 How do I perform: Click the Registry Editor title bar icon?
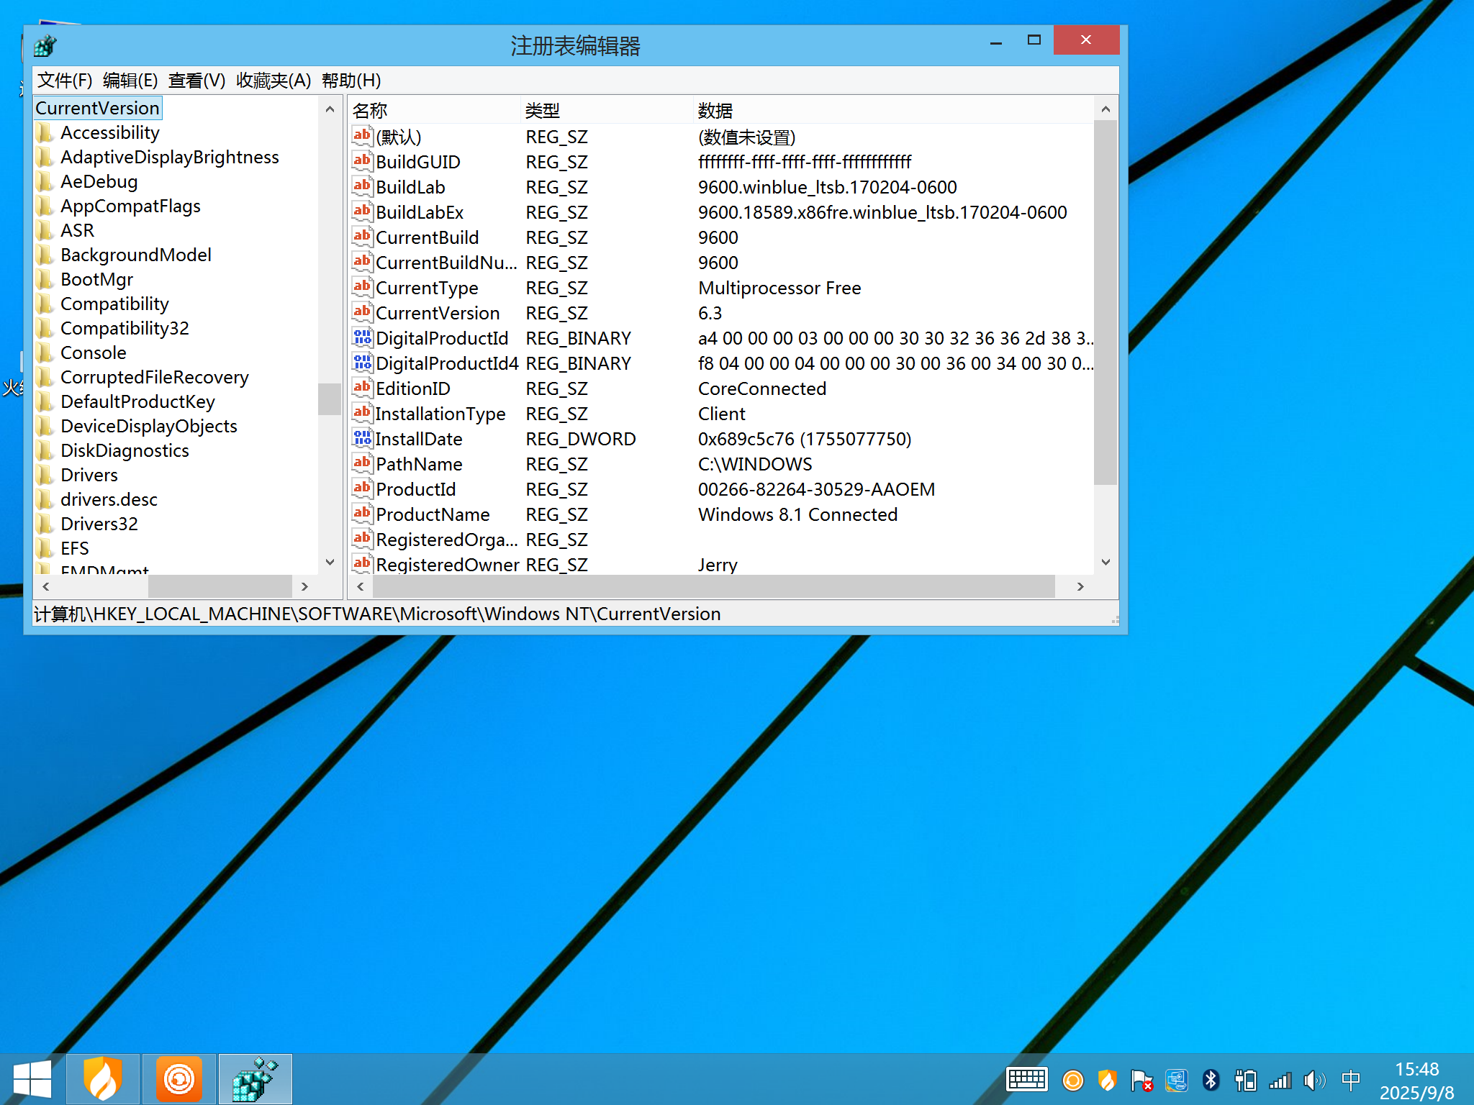coord(45,46)
